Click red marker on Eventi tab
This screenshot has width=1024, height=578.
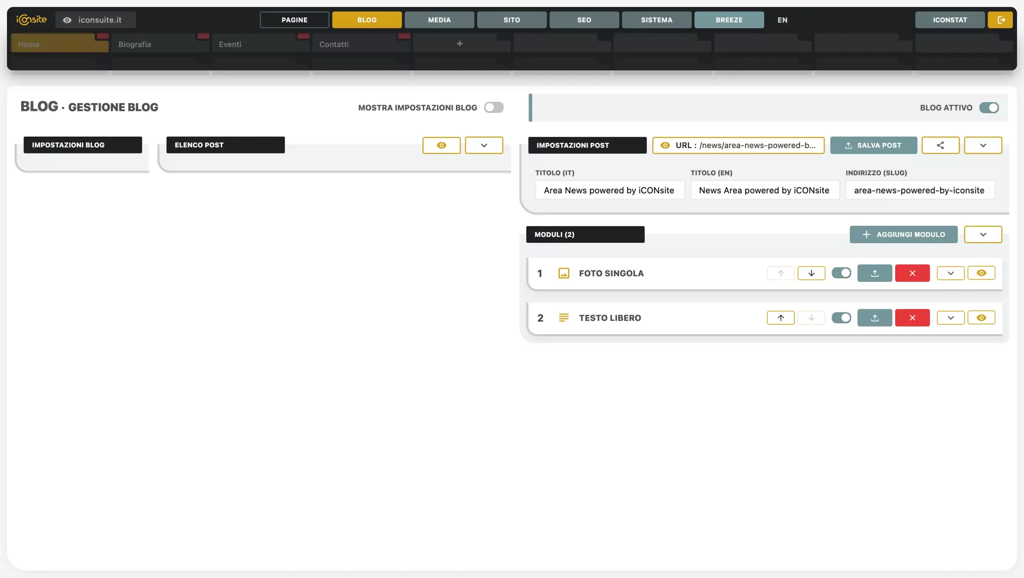[304, 36]
